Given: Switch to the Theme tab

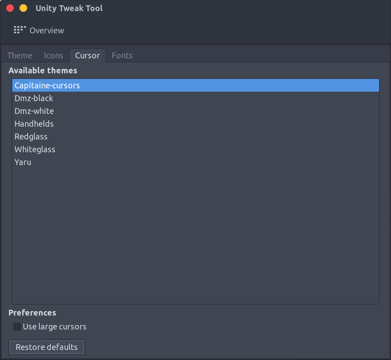Looking at the screenshot, I should pos(20,56).
